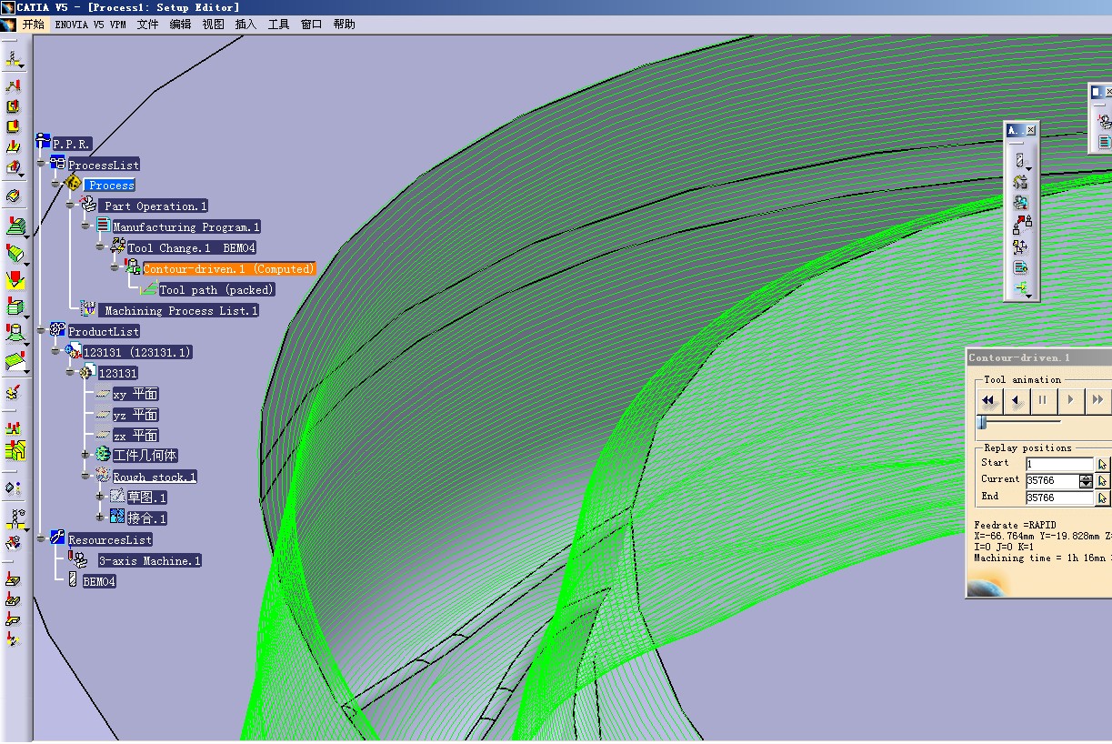Click the P.P.R. root node icon

pos(43,142)
